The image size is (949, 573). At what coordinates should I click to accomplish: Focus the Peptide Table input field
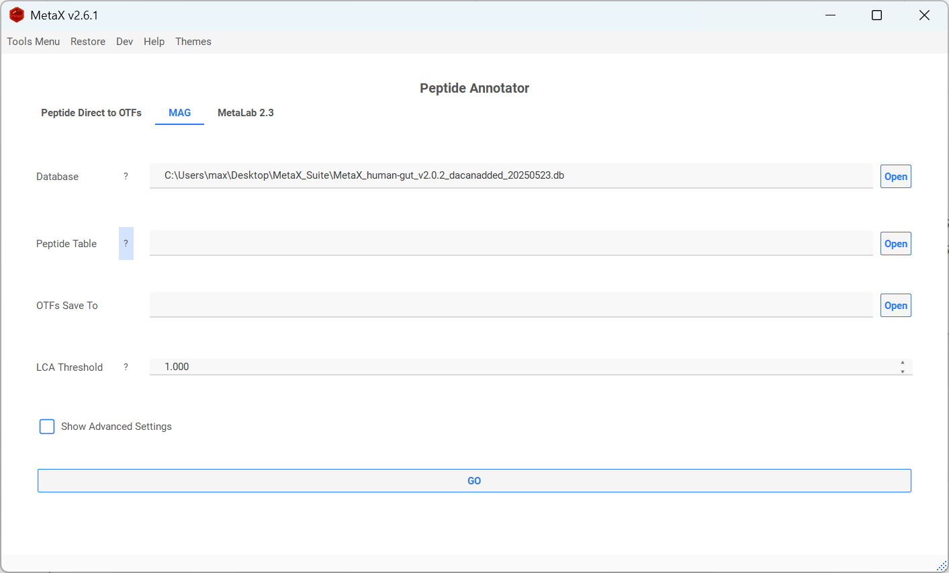click(x=511, y=243)
